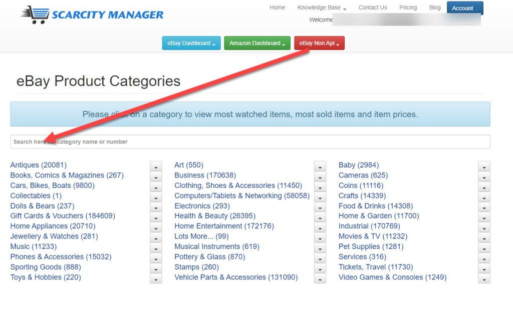
Task: Open Clothing, Shoes & Accessories category
Action: click(238, 185)
